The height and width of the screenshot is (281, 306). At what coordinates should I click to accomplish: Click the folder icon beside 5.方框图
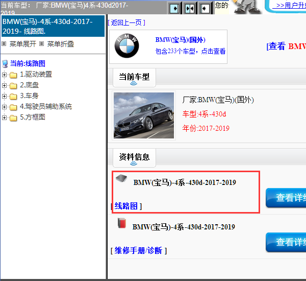click(13, 118)
